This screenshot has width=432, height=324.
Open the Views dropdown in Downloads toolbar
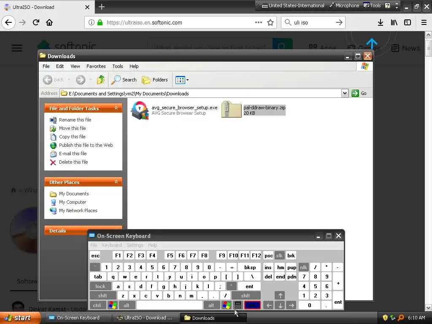(182, 80)
